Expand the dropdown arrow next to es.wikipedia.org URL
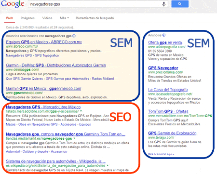The height and width of the screenshot is (174, 217). click(x=108, y=165)
